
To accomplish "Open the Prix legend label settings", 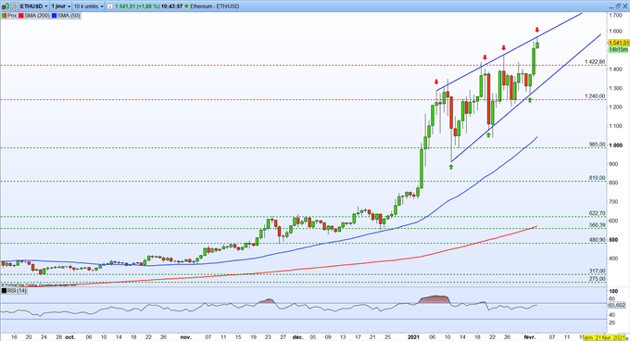I will click(x=12, y=16).
